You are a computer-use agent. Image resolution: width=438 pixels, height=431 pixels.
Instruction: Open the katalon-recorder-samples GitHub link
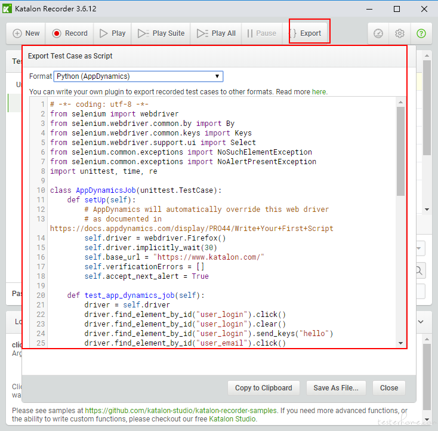181,410
